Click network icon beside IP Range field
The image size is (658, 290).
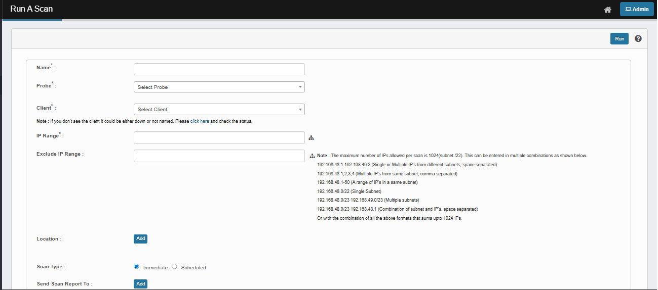(312, 138)
